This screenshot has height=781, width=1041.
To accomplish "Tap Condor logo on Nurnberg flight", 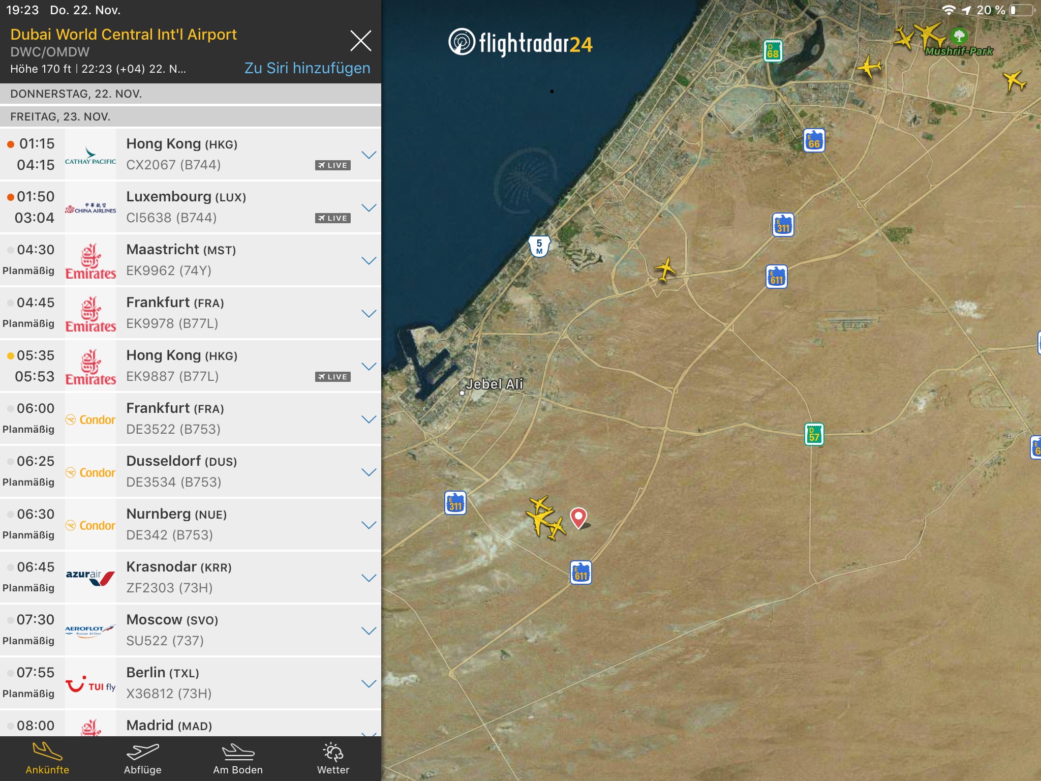I will point(90,525).
